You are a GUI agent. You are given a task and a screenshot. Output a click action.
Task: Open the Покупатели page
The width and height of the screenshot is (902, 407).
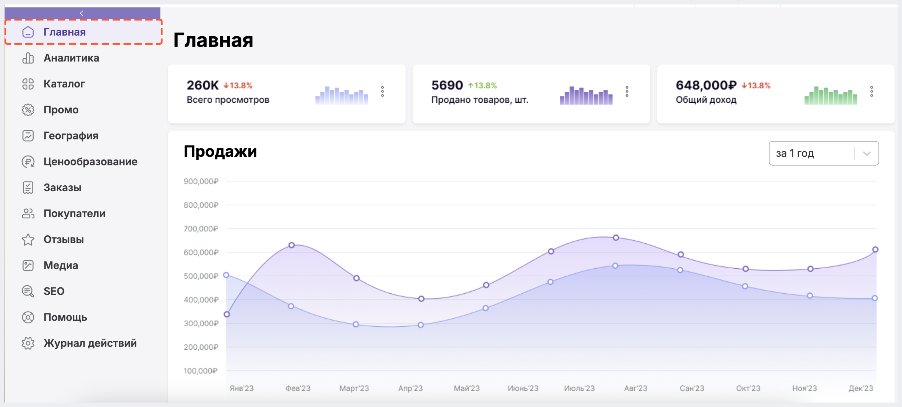pyautogui.click(x=74, y=213)
